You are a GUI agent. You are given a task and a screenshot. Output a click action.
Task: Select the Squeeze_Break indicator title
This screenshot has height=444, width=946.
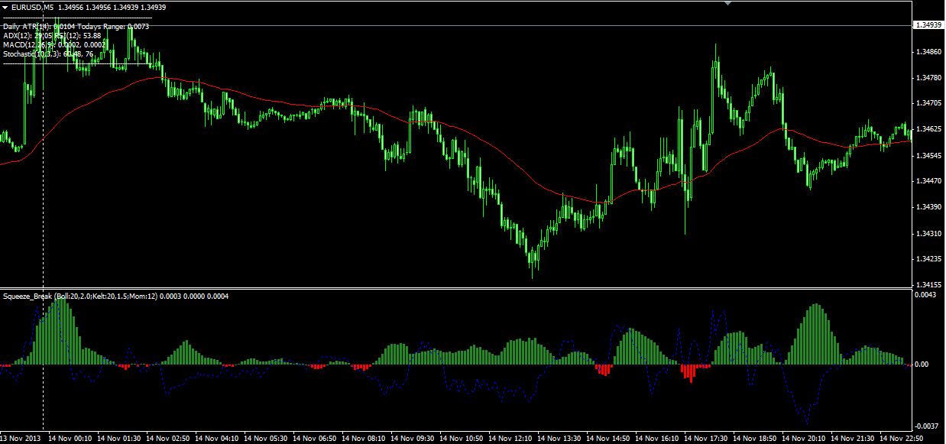click(27, 294)
